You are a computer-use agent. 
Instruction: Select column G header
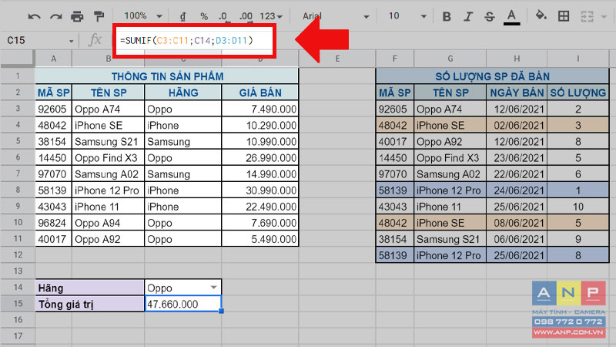(x=450, y=59)
